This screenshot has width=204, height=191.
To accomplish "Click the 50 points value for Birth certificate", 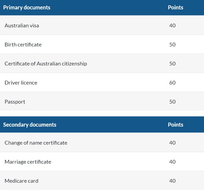I will click(x=172, y=45).
